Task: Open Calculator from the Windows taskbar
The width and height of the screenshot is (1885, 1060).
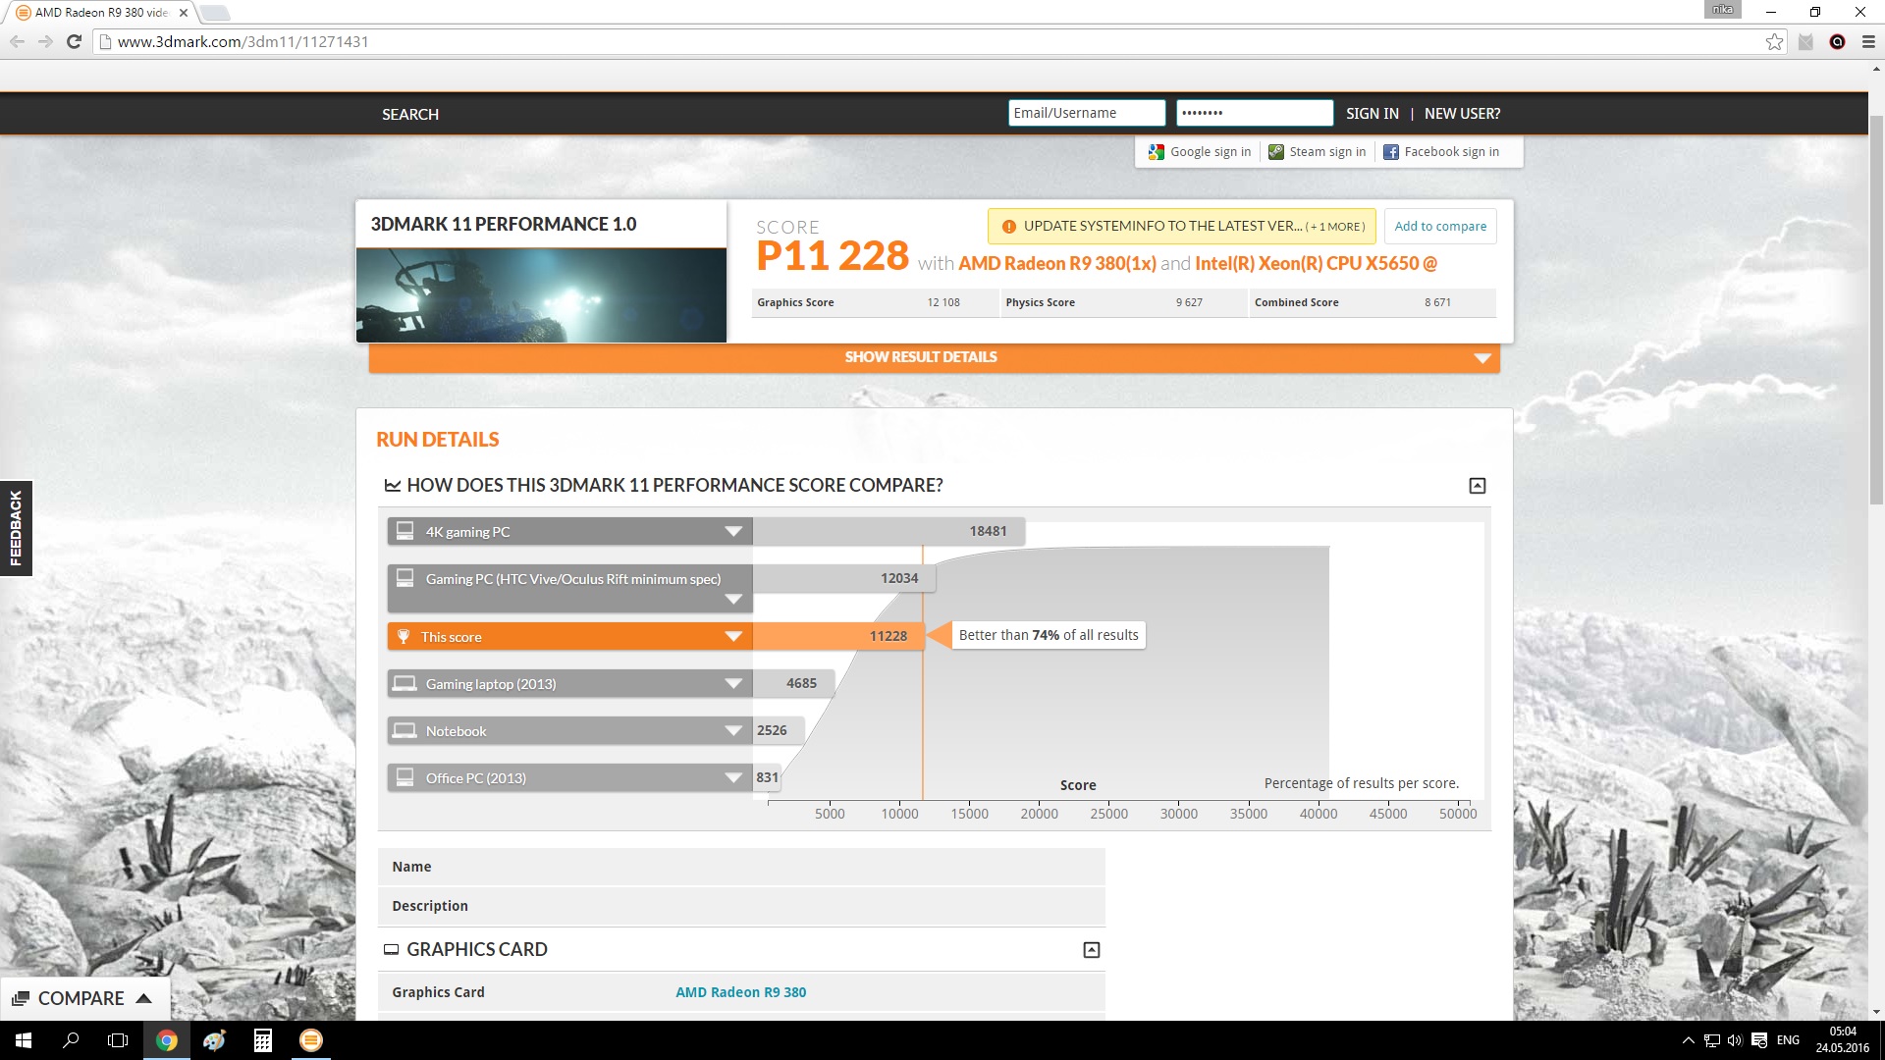Action: [262, 1040]
